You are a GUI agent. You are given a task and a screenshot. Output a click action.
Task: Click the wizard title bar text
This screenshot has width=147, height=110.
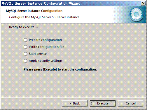(x=41, y=3)
